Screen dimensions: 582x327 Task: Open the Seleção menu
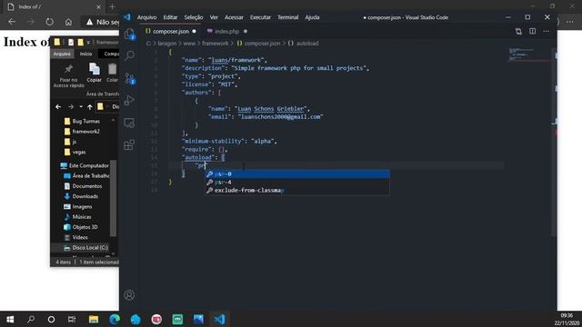pos(194,17)
